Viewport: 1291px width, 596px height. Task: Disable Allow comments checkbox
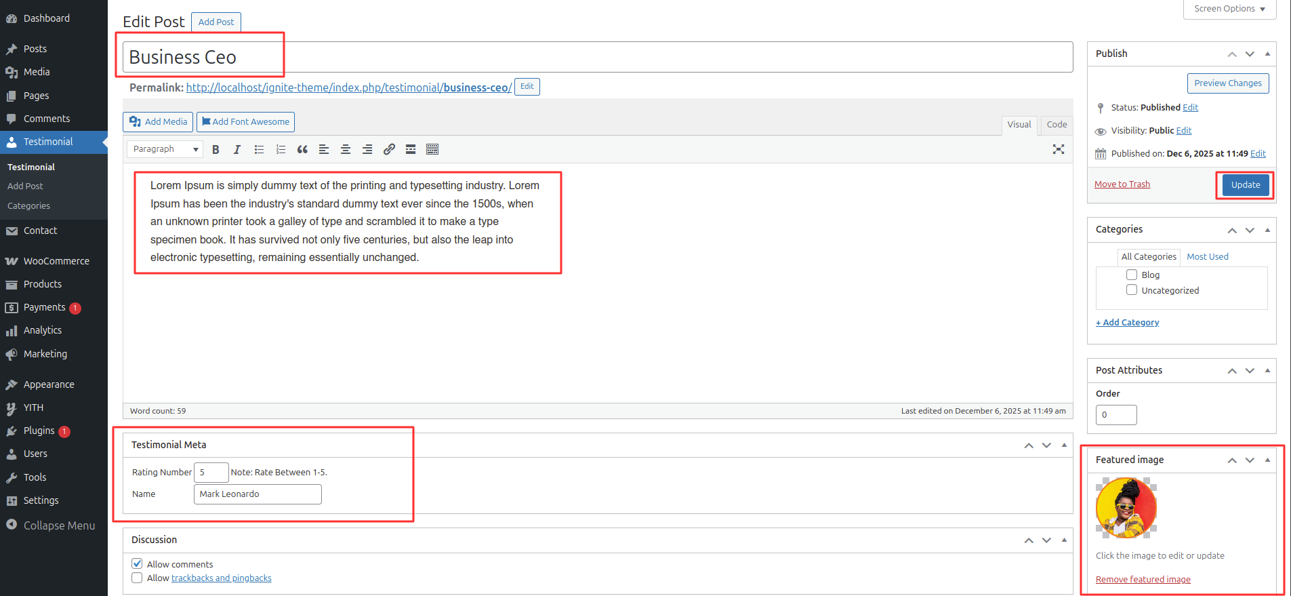pos(138,563)
